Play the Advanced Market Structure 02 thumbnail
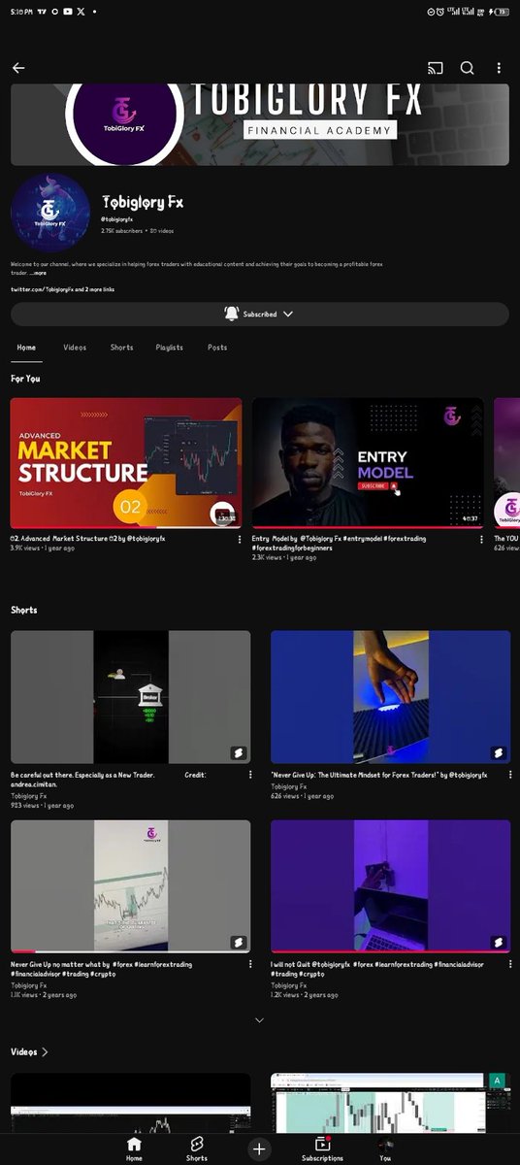Viewport: 520px width, 1165px height. point(126,463)
